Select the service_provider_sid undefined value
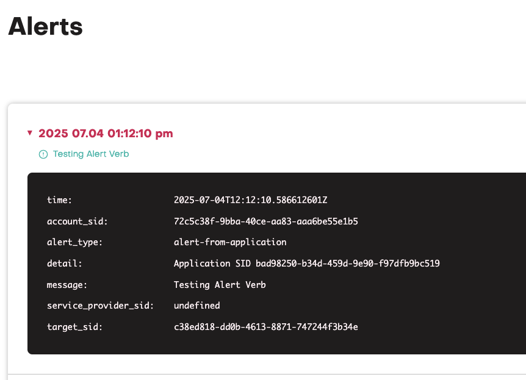This screenshot has width=526, height=380. coord(196,306)
